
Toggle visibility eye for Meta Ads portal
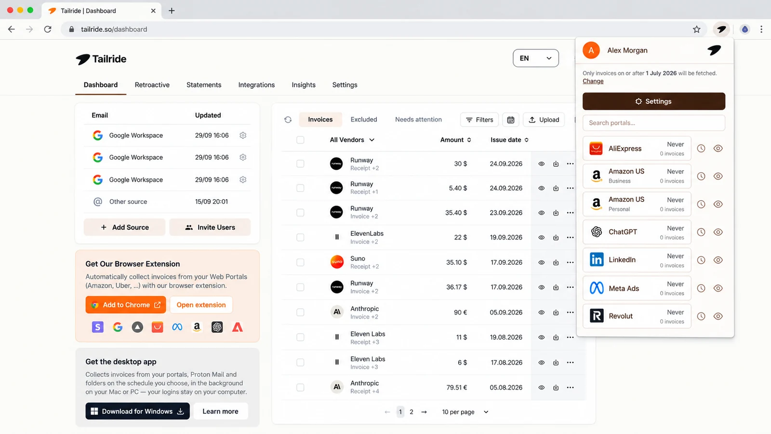(x=718, y=288)
